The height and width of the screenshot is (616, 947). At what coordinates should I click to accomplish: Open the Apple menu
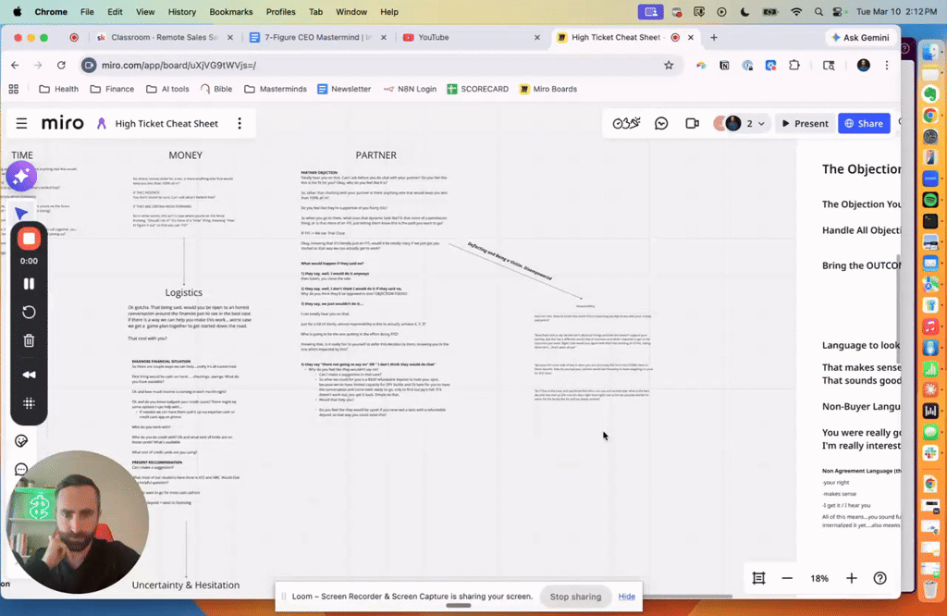(x=17, y=11)
